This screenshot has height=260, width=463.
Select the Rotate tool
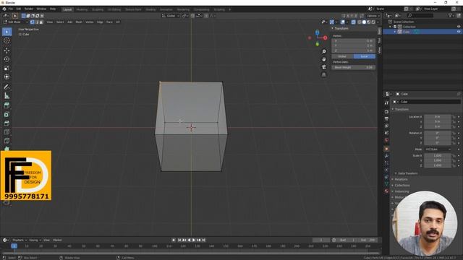(7, 59)
